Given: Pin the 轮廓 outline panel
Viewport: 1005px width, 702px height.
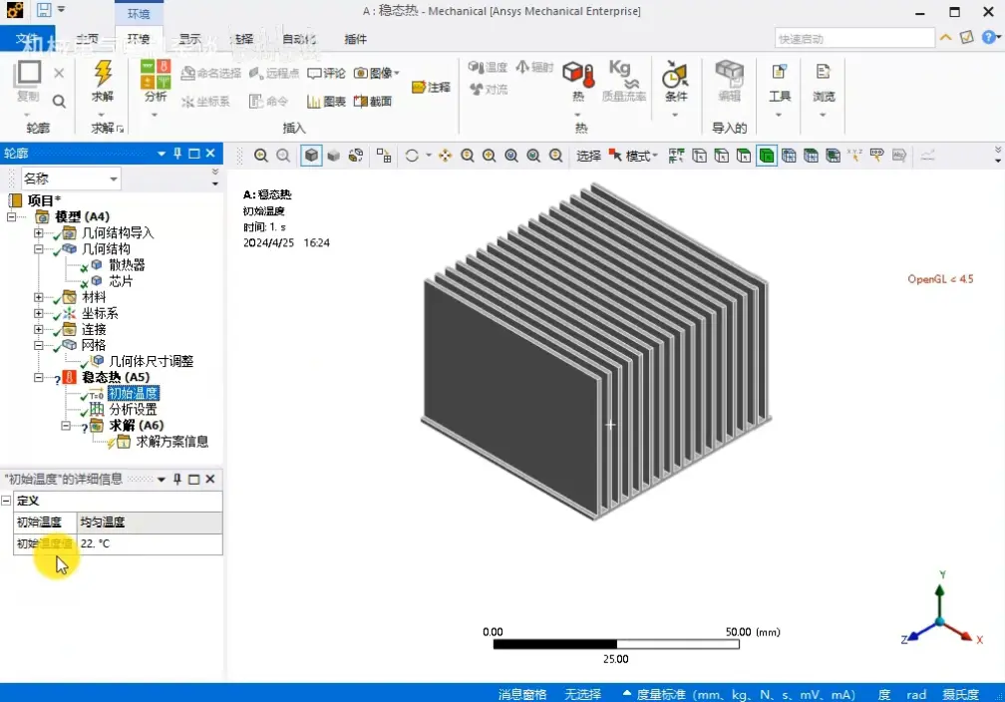Looking at the screenshot, I should pyautogui.click(x=177, y=154).
